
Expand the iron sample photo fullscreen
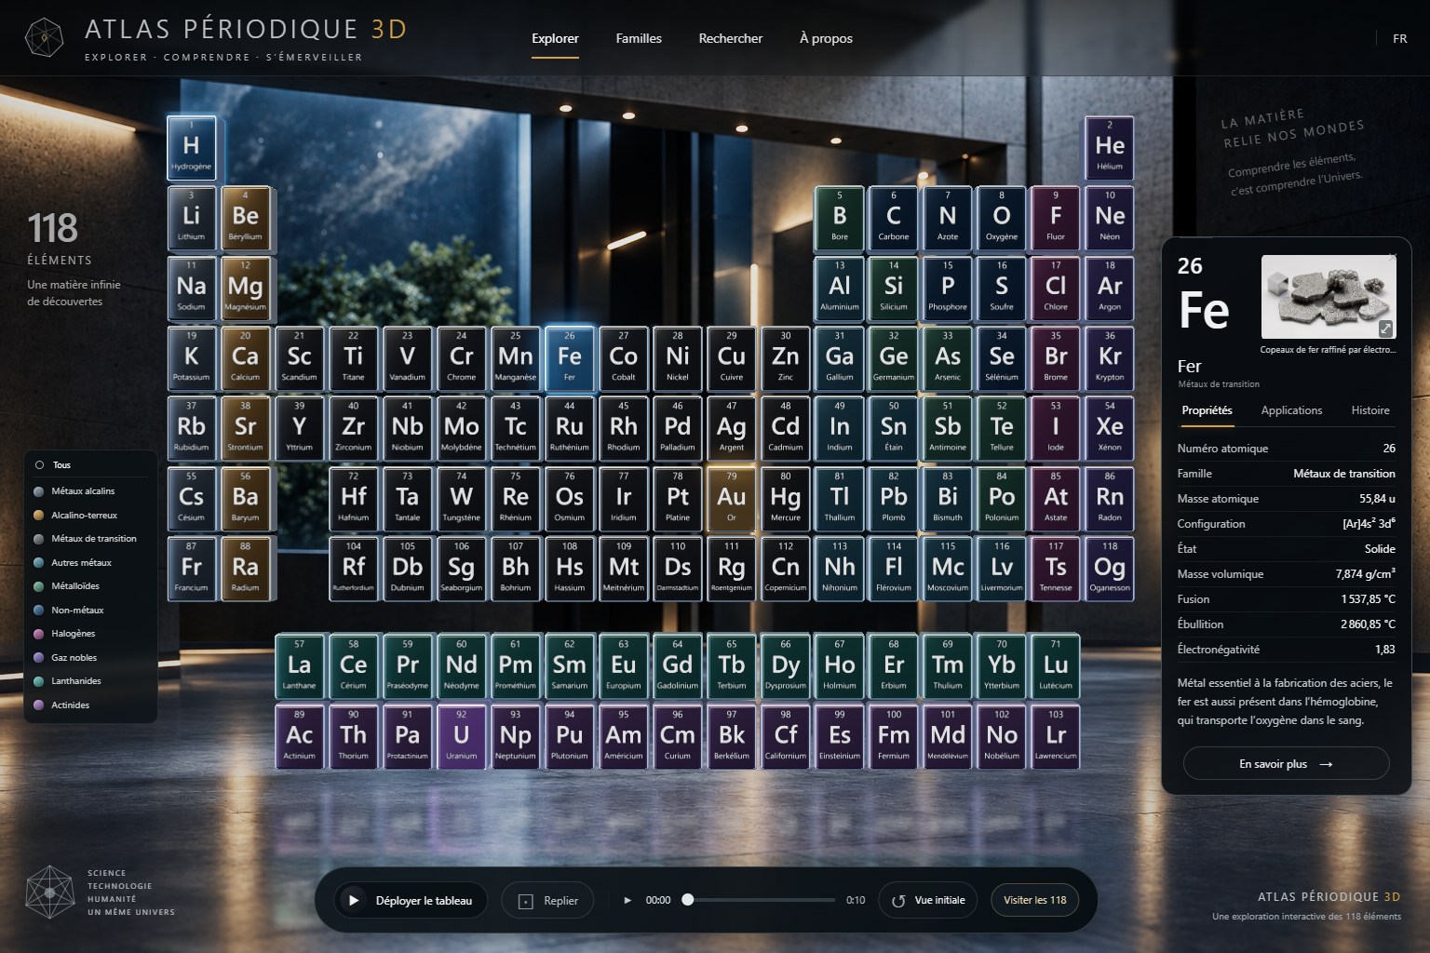[1385, 329]
